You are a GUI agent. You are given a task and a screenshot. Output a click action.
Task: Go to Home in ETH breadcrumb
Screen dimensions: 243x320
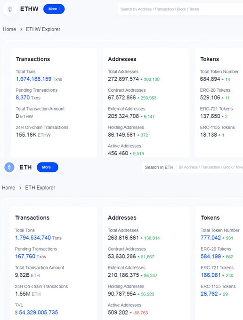point(8,188)
